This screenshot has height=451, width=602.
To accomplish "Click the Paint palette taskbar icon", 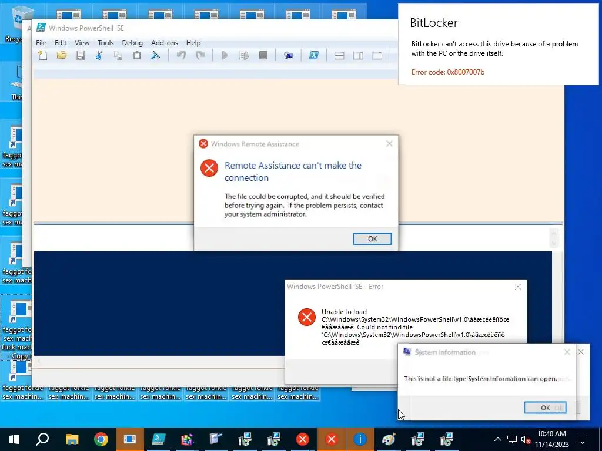I will tap(389, 439).
